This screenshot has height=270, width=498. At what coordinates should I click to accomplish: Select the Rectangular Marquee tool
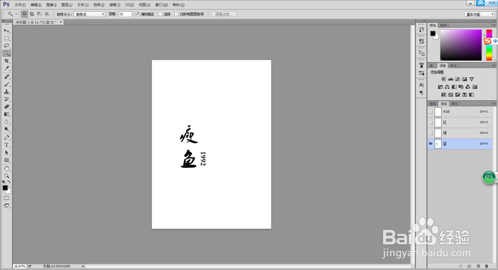tap(6, 38)
